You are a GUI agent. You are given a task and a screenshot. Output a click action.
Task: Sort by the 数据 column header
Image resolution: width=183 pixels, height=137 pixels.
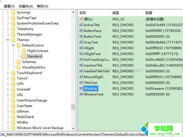[x=163, y=13]
